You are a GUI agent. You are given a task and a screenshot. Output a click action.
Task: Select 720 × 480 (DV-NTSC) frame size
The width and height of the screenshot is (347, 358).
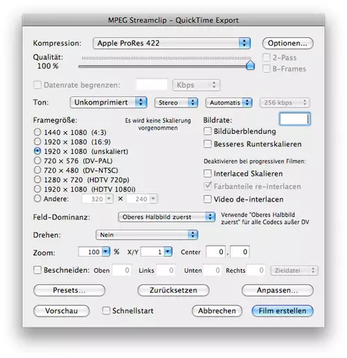(x=37, y=170)
